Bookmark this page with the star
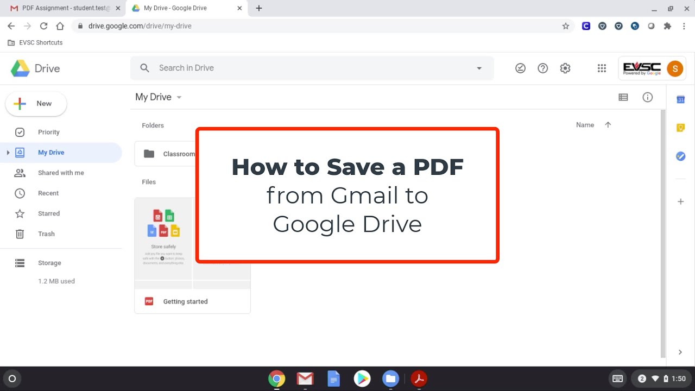 [x=565, y=26]
